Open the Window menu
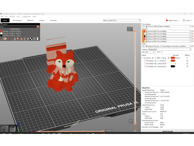 [12, 16]
